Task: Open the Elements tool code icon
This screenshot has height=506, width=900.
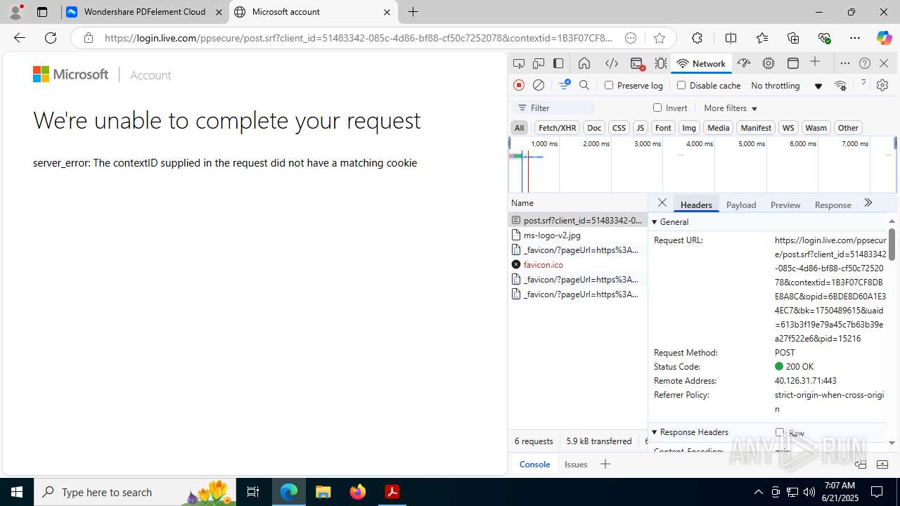Action: 612,63
